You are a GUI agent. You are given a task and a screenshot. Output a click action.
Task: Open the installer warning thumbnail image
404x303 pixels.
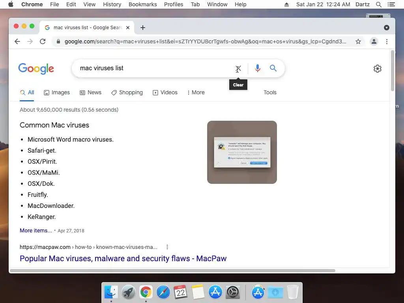pos(242,152)
